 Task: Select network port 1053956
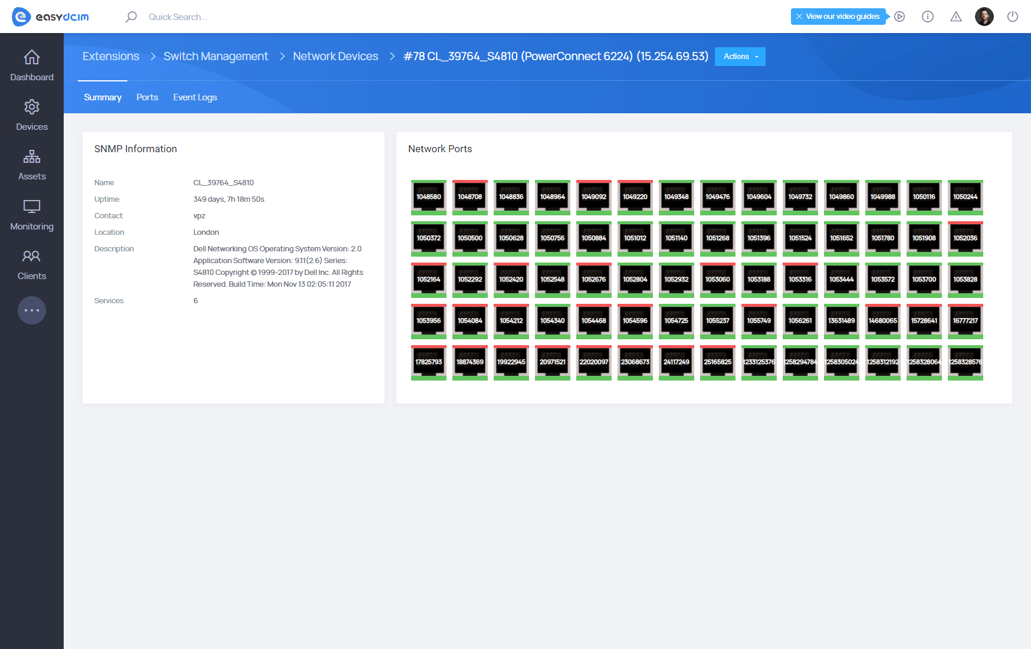[429, 321]
